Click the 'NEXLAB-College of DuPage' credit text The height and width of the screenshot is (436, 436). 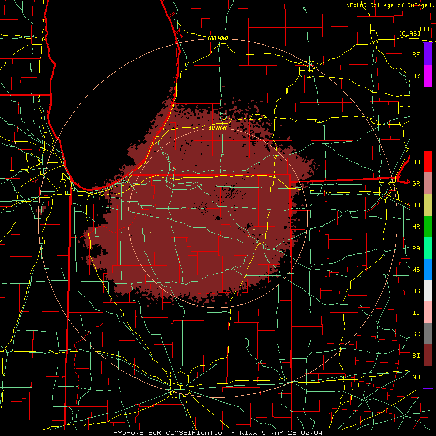[387, 5]
